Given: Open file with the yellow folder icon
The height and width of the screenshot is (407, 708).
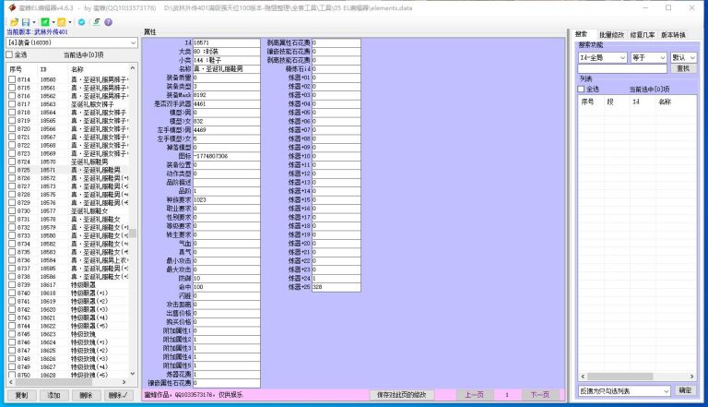Looking at the screenshot, I should tap(14, 22).
